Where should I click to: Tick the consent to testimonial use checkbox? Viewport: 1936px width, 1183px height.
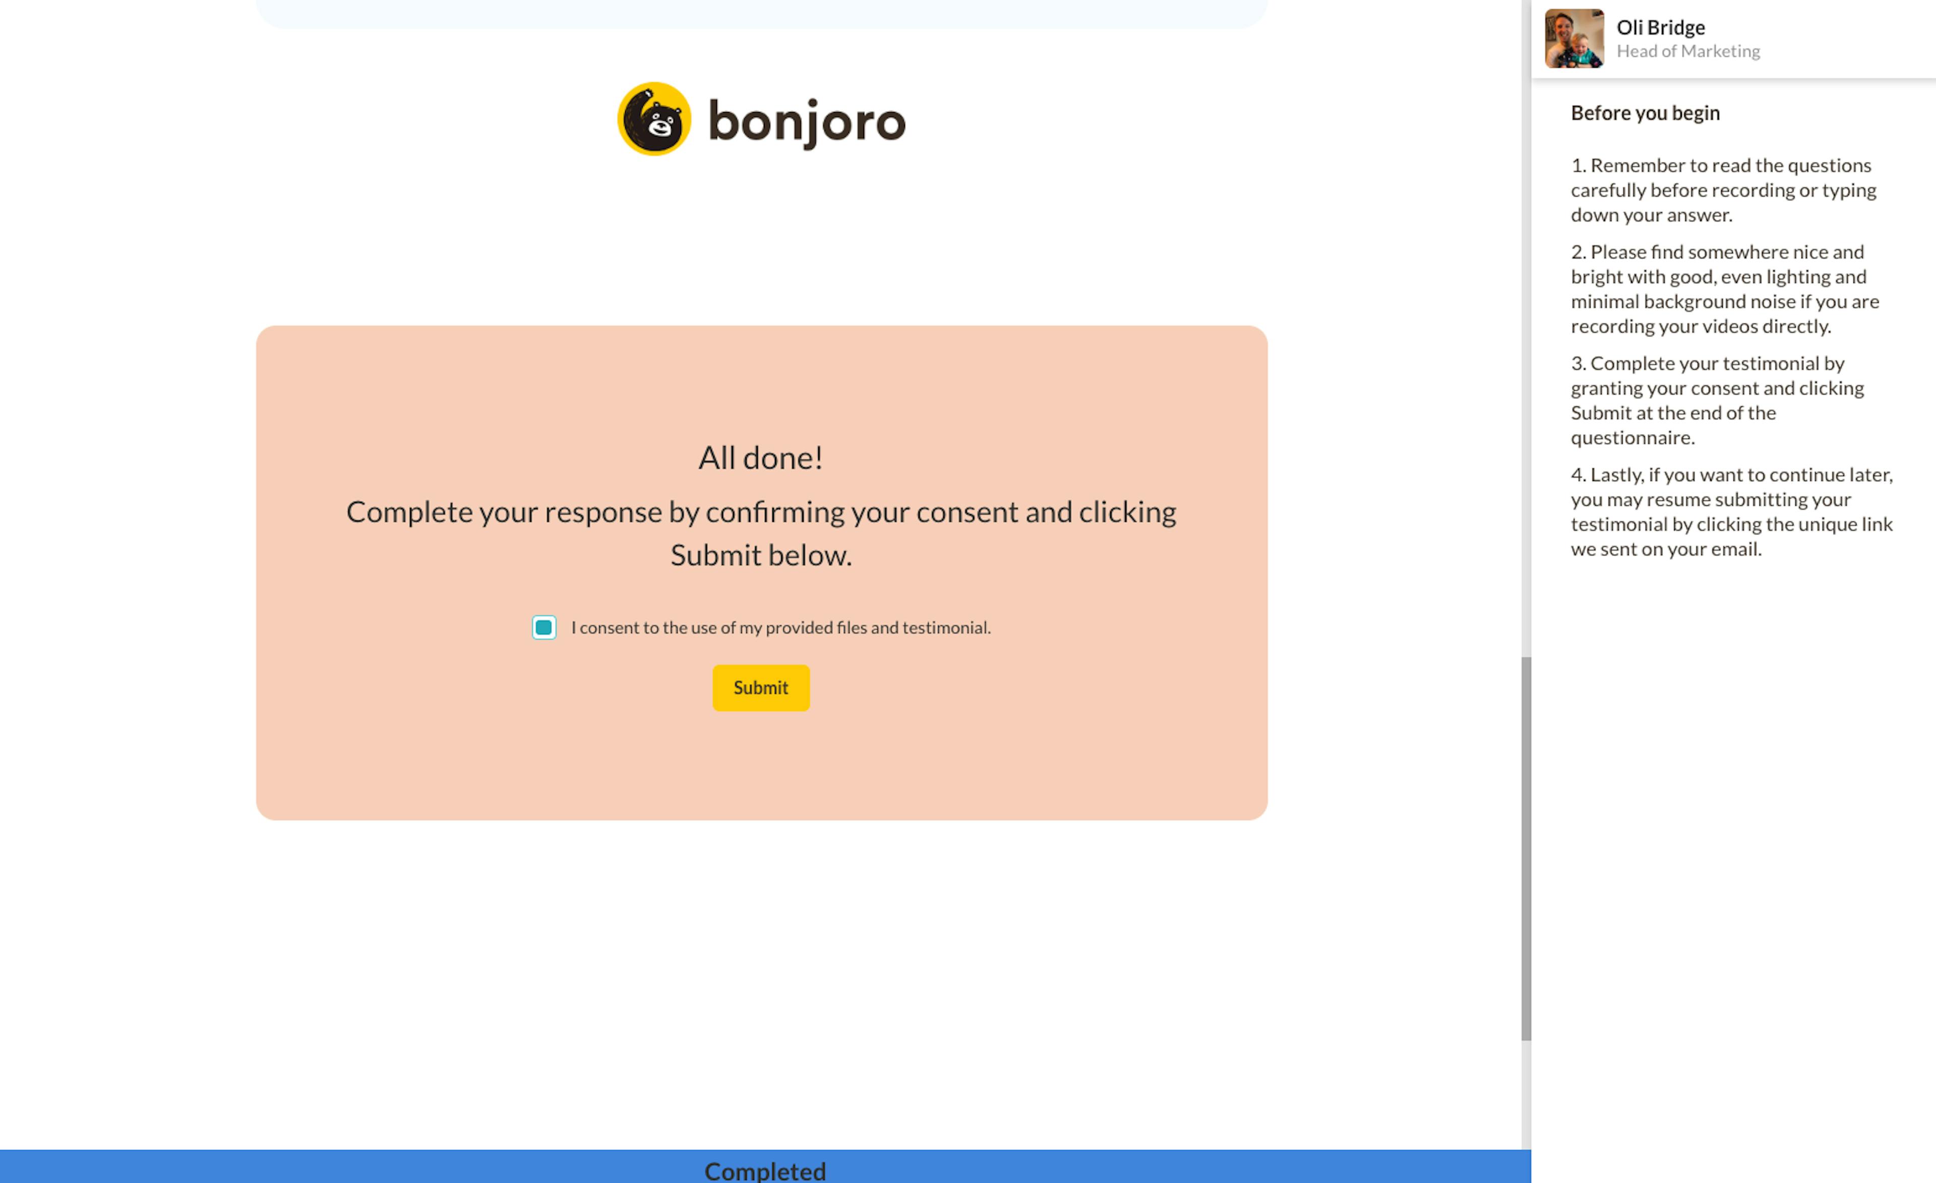(x=543, y=627)
